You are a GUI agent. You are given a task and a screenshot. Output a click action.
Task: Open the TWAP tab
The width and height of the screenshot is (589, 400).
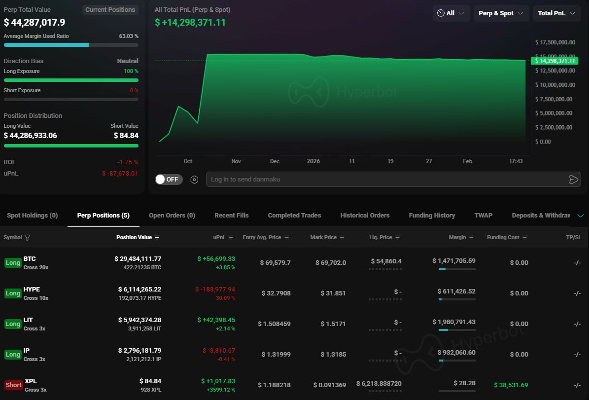[x=484, y=216]
